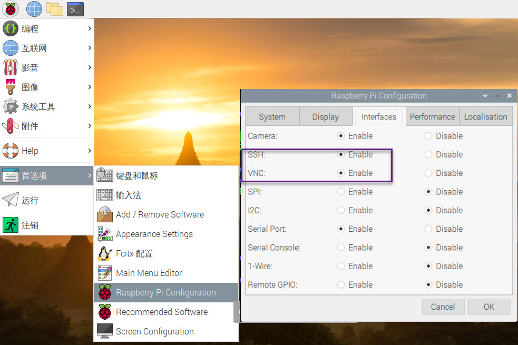The width and height of the screenshot is (518, 345).
Task: Click the Screen Configuration monitor icon
Action: (105, 331)
